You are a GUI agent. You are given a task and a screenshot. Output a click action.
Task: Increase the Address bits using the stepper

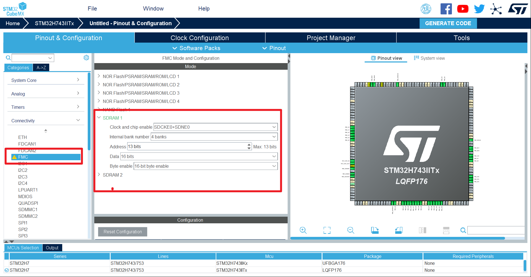pyautogui.click(x=249, y=145)
